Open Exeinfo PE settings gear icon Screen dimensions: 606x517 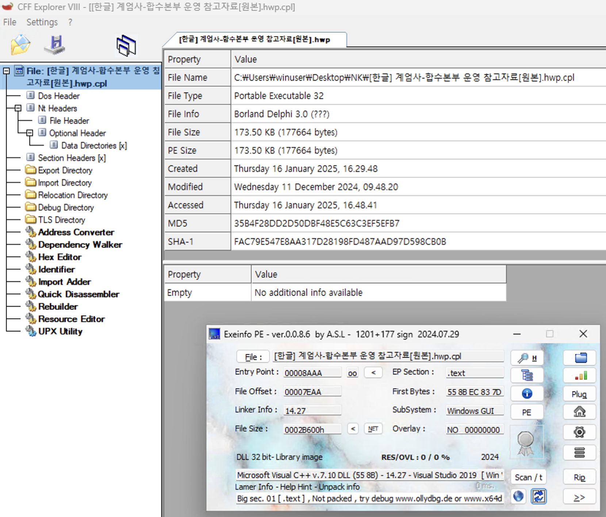click(580, 432)
